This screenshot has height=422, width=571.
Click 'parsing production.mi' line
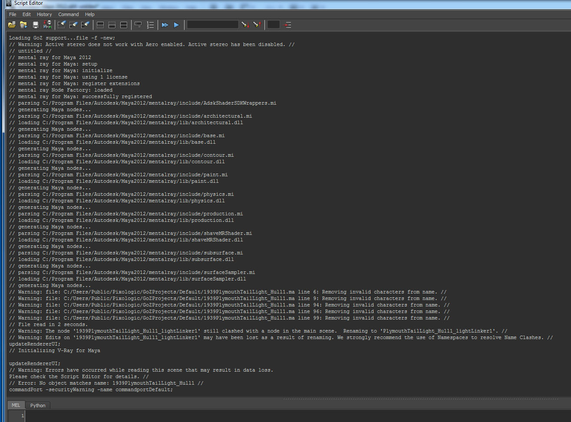pyautogui.click(x=126, y=214)
